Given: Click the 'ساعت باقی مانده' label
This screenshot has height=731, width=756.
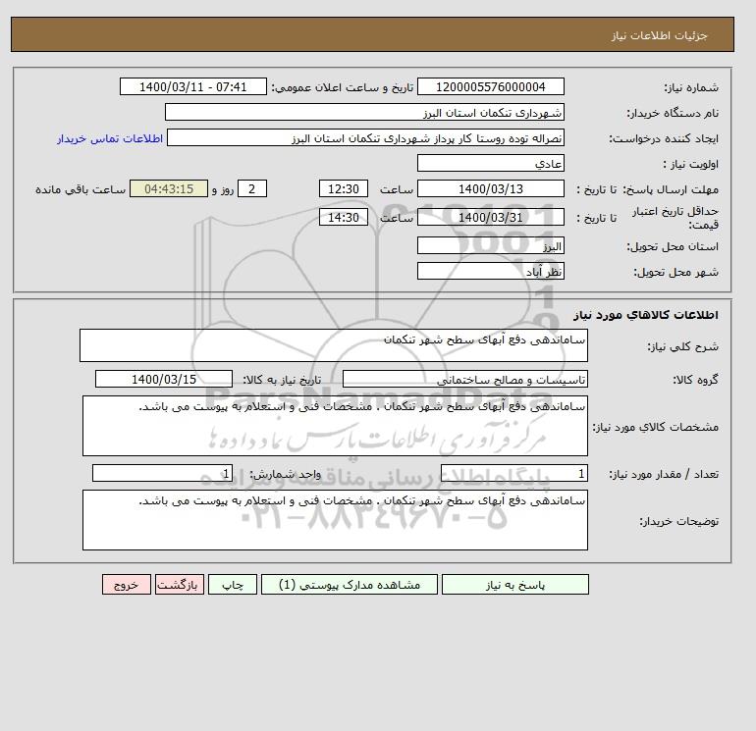Looking at the screenshot, I should point(81,189).
